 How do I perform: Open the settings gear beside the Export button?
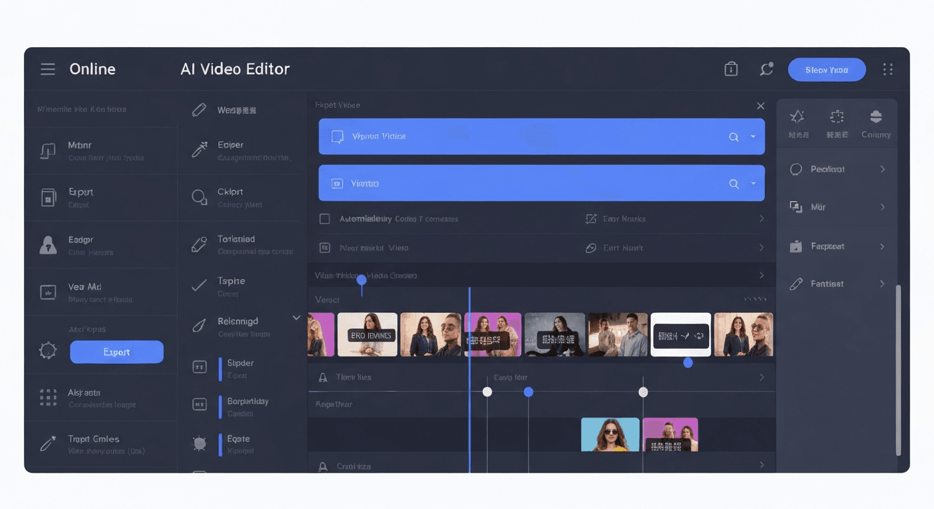click(47, 352)
